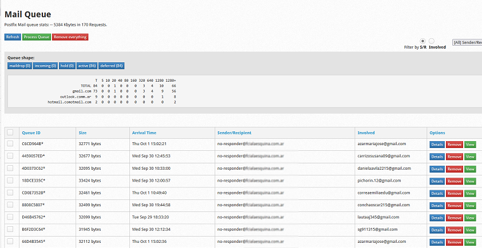This screenshot has width=482, height=248.
Task: View the conchaoscar215@gmail.com message
Action: pos(470,206)
